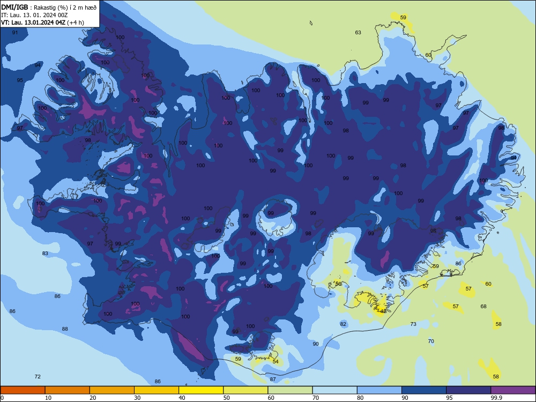Click the humidity value 63 over the green area
The width and height of the screenshot is (536, 402).
tap(358, 33)
